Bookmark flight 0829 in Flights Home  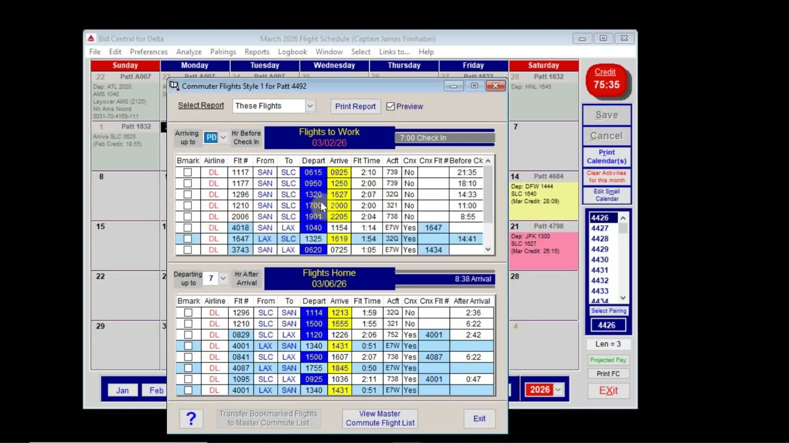[188, 335]
